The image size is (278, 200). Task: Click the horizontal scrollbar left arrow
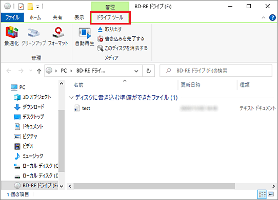pos(70,186)
